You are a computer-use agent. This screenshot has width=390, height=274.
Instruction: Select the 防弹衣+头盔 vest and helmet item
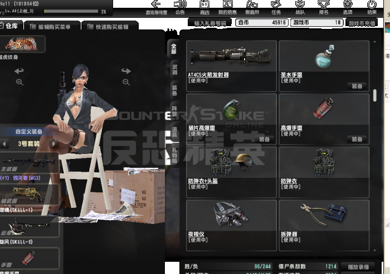(x=231, y=172)
